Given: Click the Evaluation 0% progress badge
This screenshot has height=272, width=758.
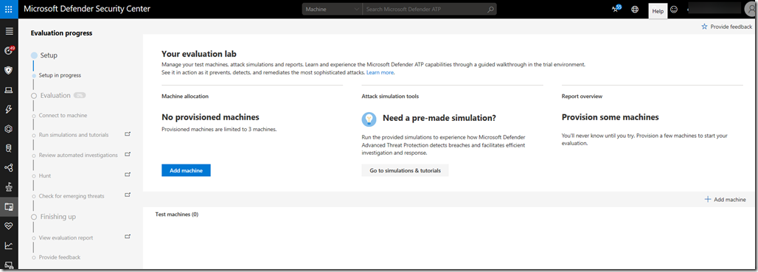Looking at the screenshot, I should 80,96.
